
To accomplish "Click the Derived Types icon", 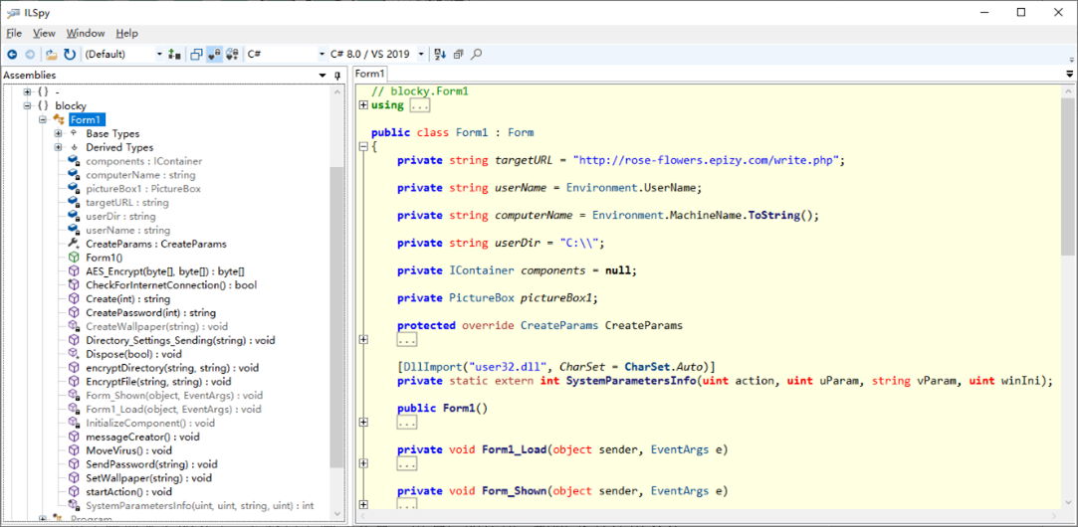I will coord(73,147).
